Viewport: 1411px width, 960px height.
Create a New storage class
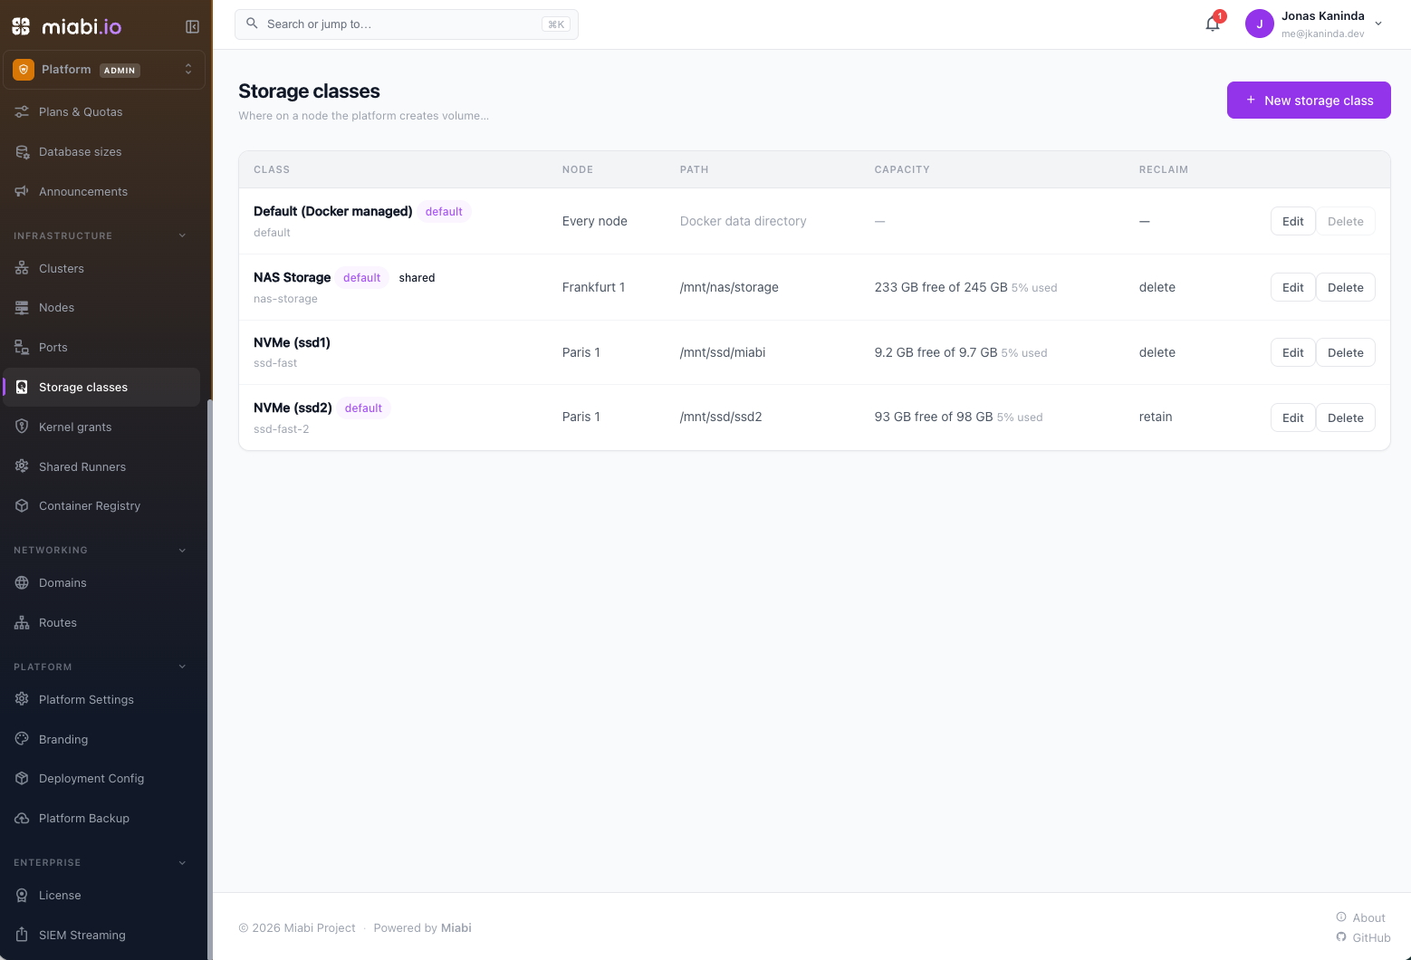click(x=1309, y=101)
